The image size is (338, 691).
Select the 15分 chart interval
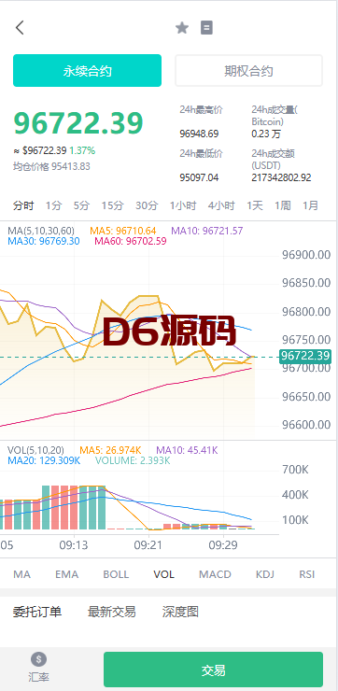tap(112, 205)
